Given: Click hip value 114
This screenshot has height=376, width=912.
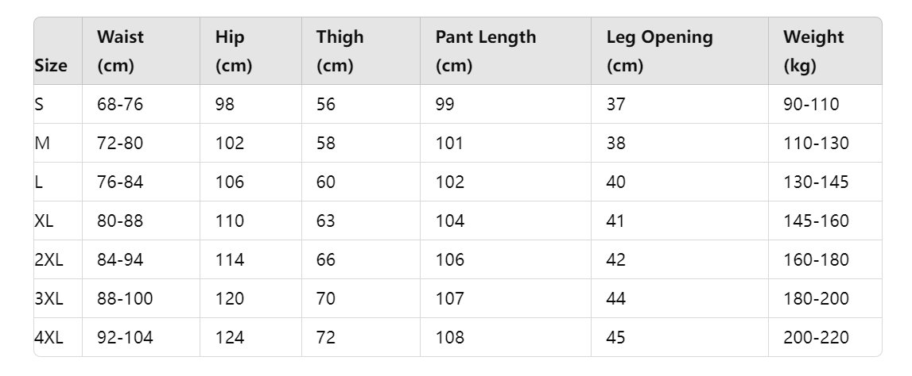Looking at the screenshot, I should (230, 260).
